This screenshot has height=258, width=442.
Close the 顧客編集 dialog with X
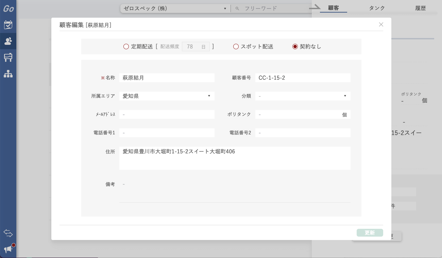pos(381,24)
